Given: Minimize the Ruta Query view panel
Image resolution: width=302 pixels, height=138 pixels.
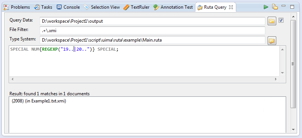Looking at the screenshot, I should (x=283, y=6).
